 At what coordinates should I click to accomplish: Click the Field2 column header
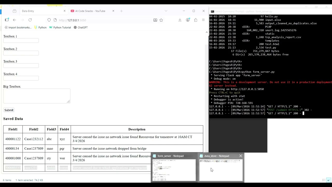pyautogui.click(x=34, y=129)
